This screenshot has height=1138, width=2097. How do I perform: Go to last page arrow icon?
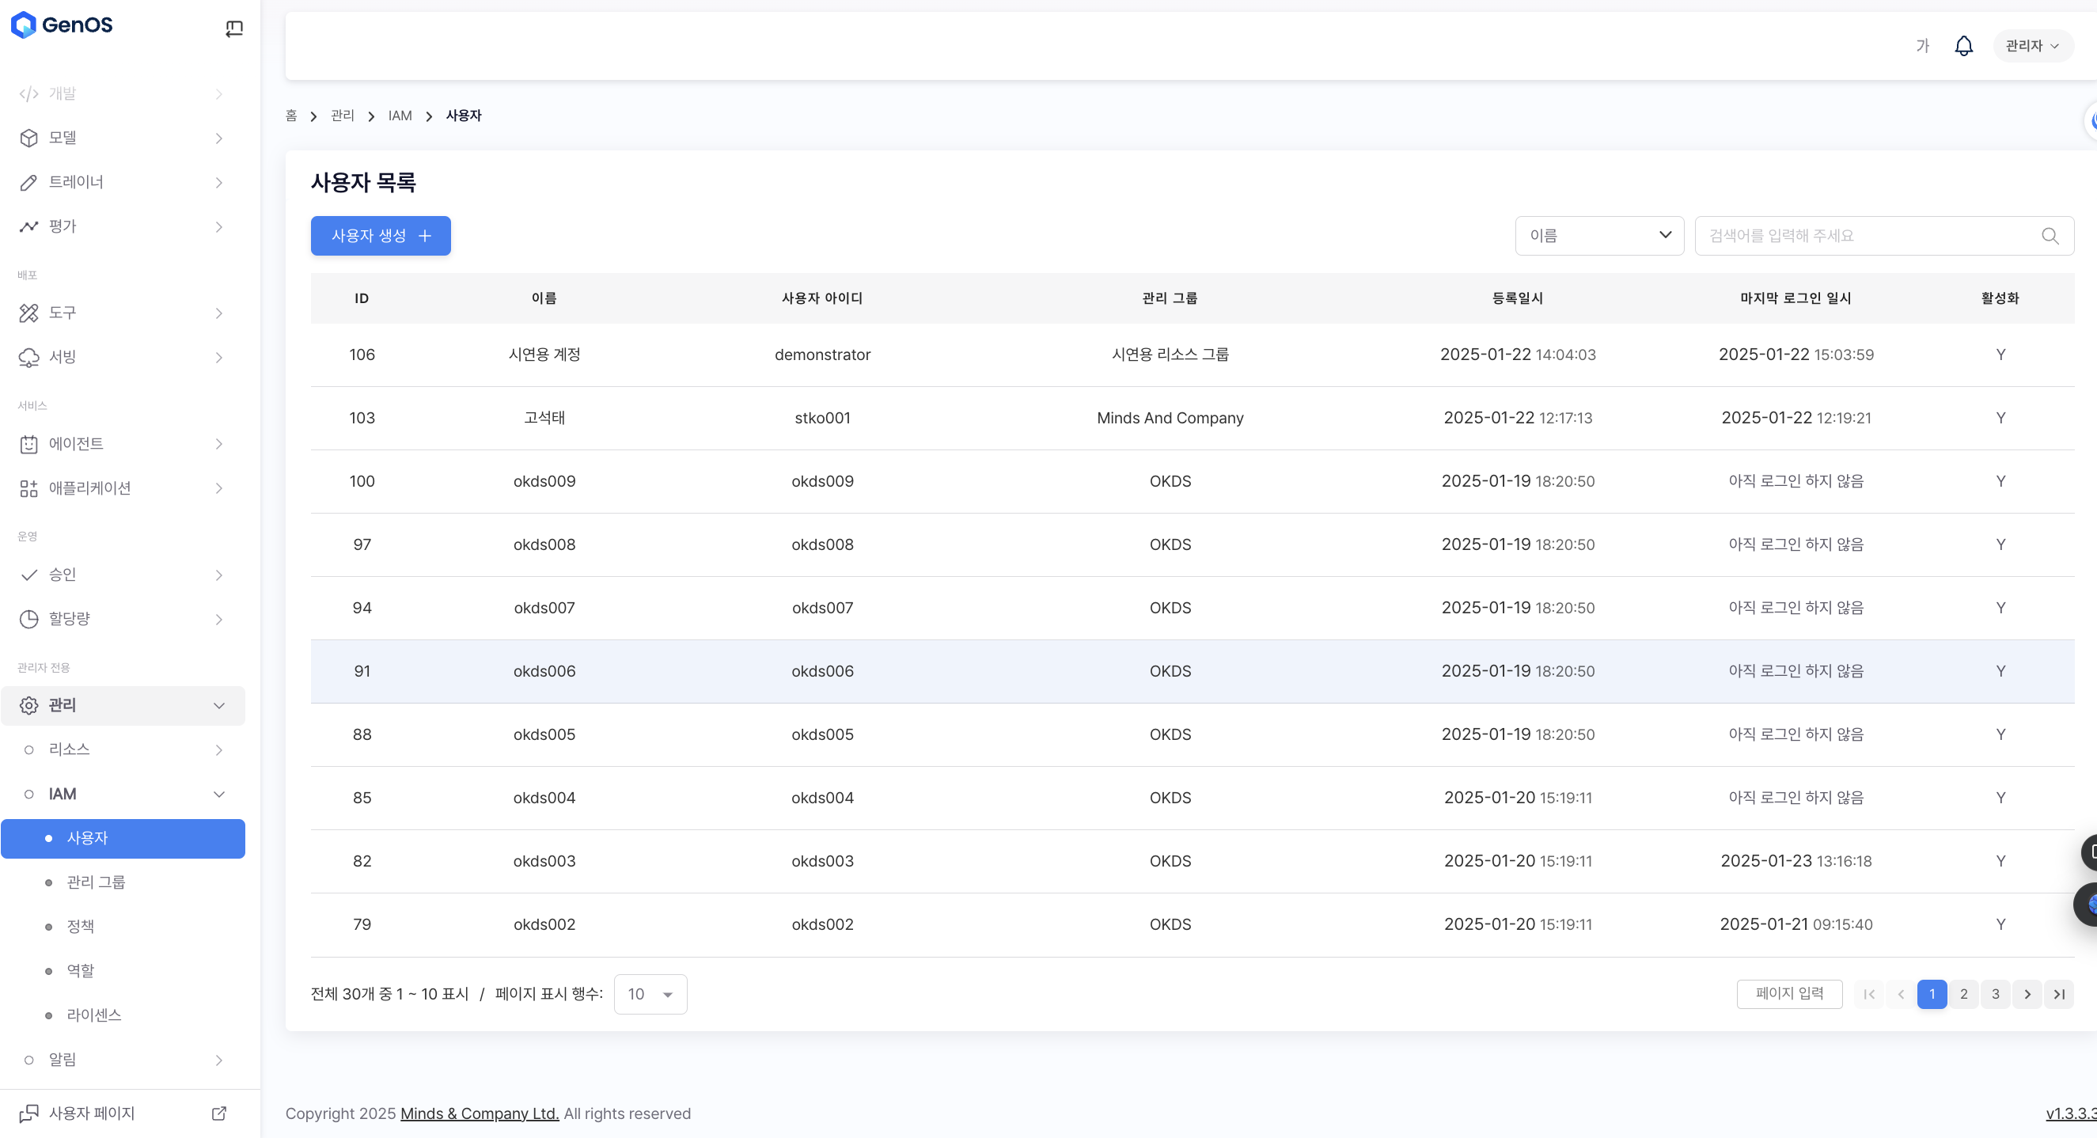point(2058,994)
